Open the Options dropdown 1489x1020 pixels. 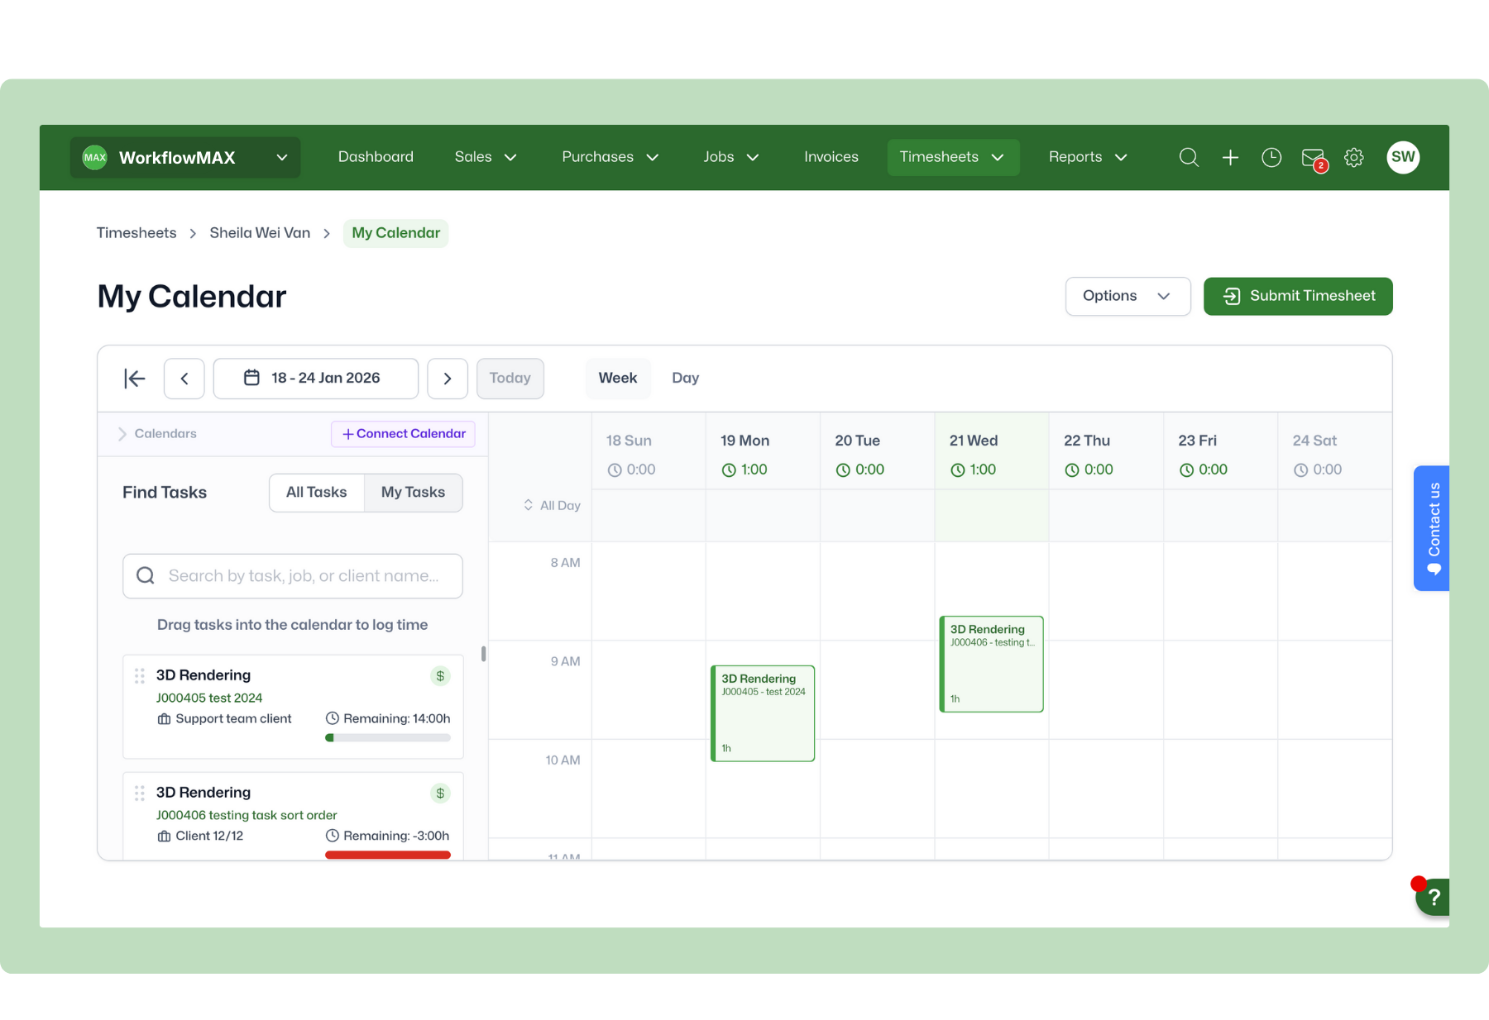[1128, 296]
